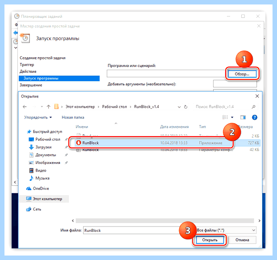The width and height of the screenshot is (277, 260).
Task: Open recent locations dropdown chevron
Action: pos(42,107)
